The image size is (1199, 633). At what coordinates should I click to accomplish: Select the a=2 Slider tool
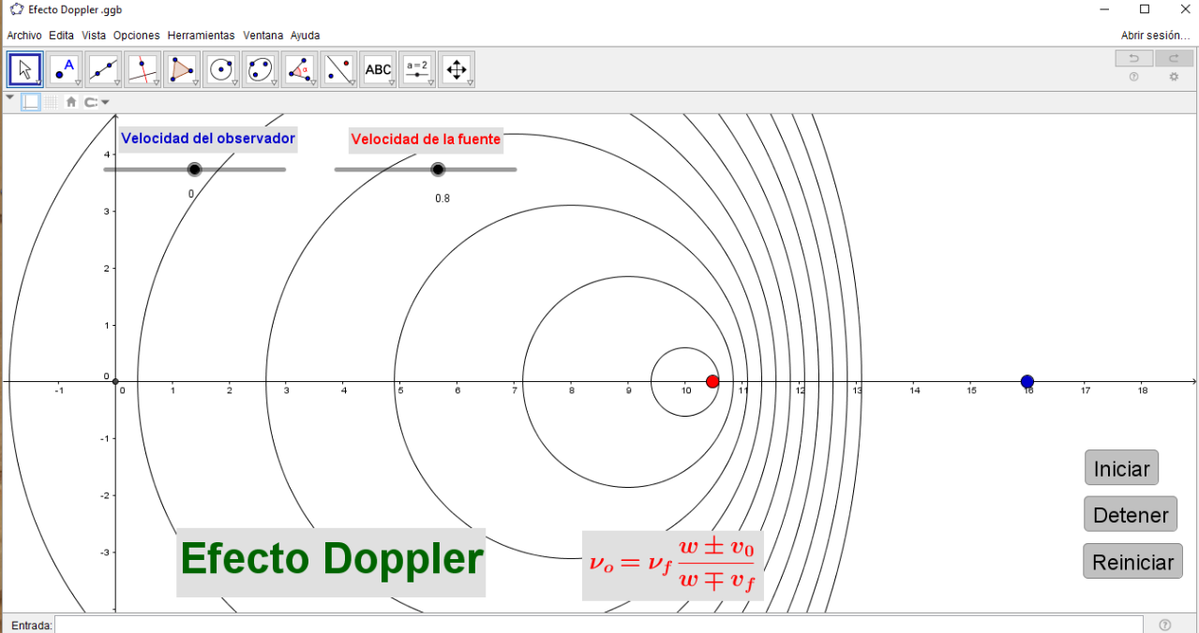[x=417, y=69]
